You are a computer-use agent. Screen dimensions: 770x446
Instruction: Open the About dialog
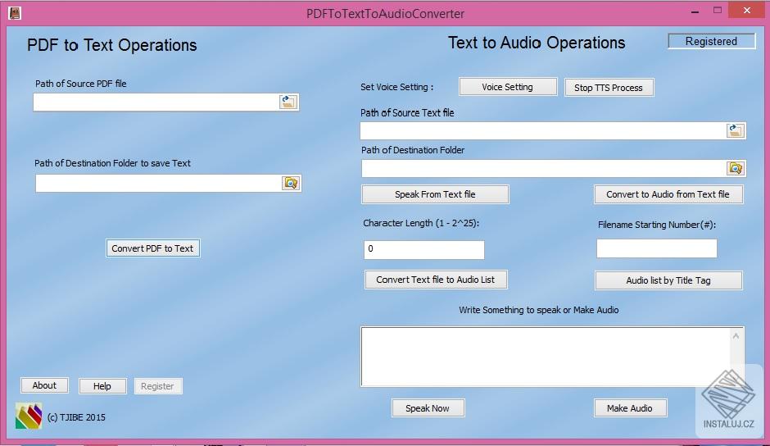45,385
